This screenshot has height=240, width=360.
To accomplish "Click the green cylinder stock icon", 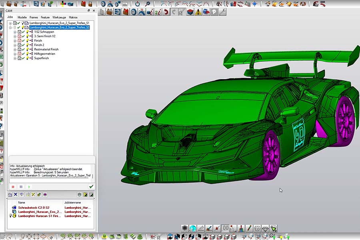I will tap(80, 194).
